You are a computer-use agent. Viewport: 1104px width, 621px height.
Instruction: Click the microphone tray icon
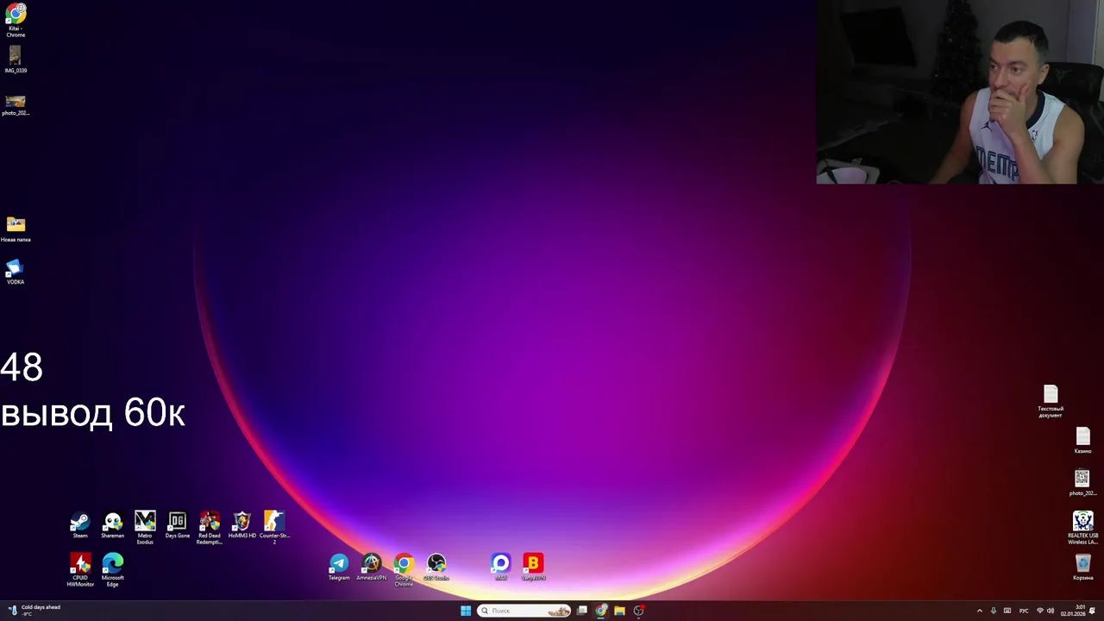(993, 611)
